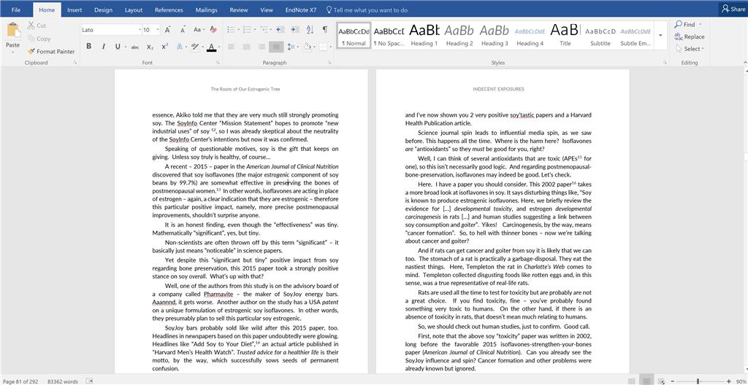The height and width of the screenshot is (385, 748).
Task: Click the font color swatch button
Action: point(212,47)
